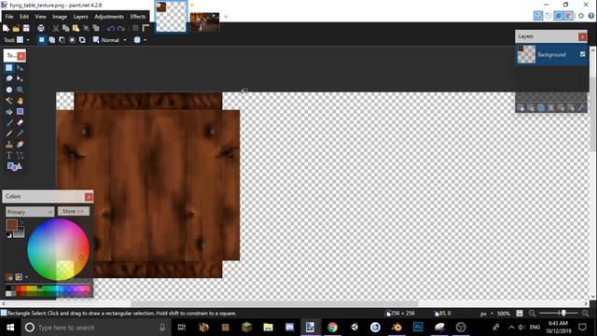
Task: Select the Magic Wand tool
Action: 9,101
